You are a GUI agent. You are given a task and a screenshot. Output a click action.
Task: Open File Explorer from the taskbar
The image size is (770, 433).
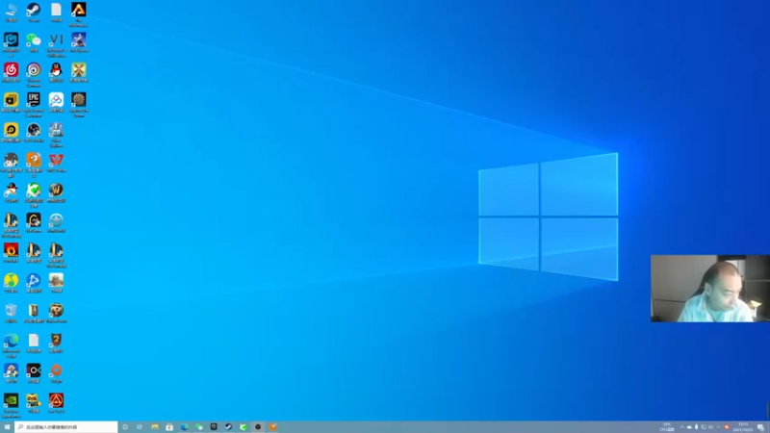click(155, 427)
